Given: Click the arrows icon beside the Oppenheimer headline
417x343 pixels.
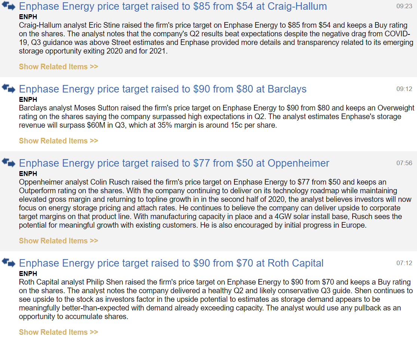Looking at the screenshot, I should click(9, 162).
